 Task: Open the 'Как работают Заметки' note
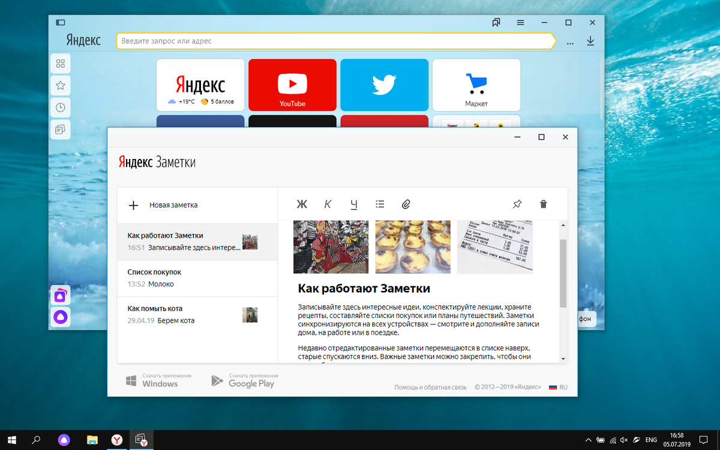pyautogui.click(x=197, y=242)
